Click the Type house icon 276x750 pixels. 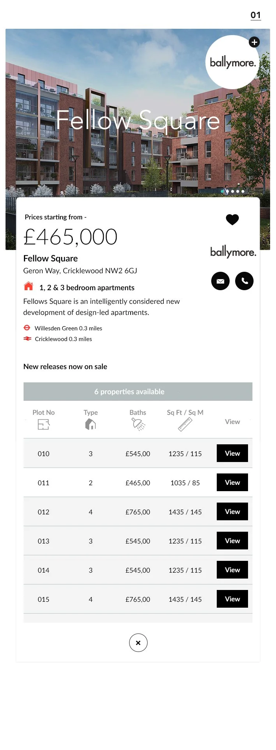[91, 425]
